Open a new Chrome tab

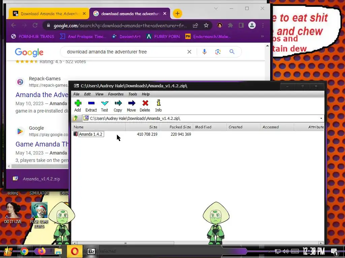(x=177, y=13)
